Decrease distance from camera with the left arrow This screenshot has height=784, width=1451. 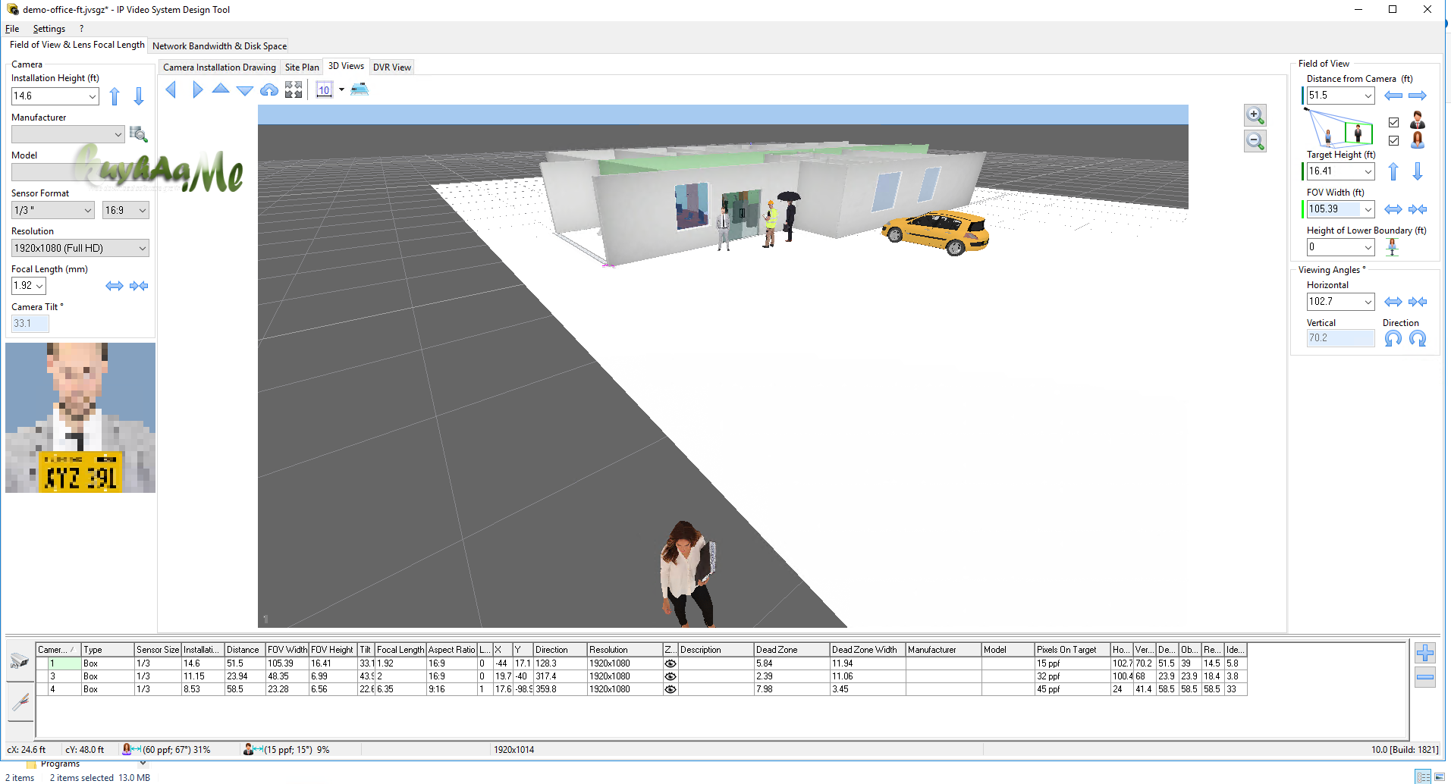coord(1393,96)
